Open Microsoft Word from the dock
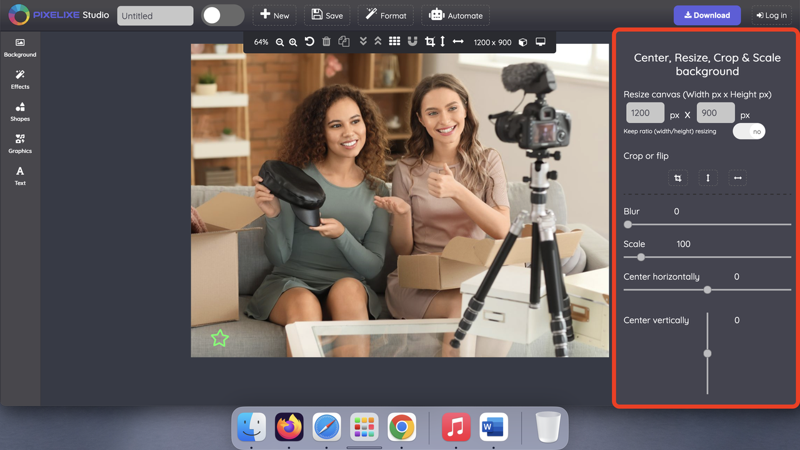 click(x=494, y=428)
